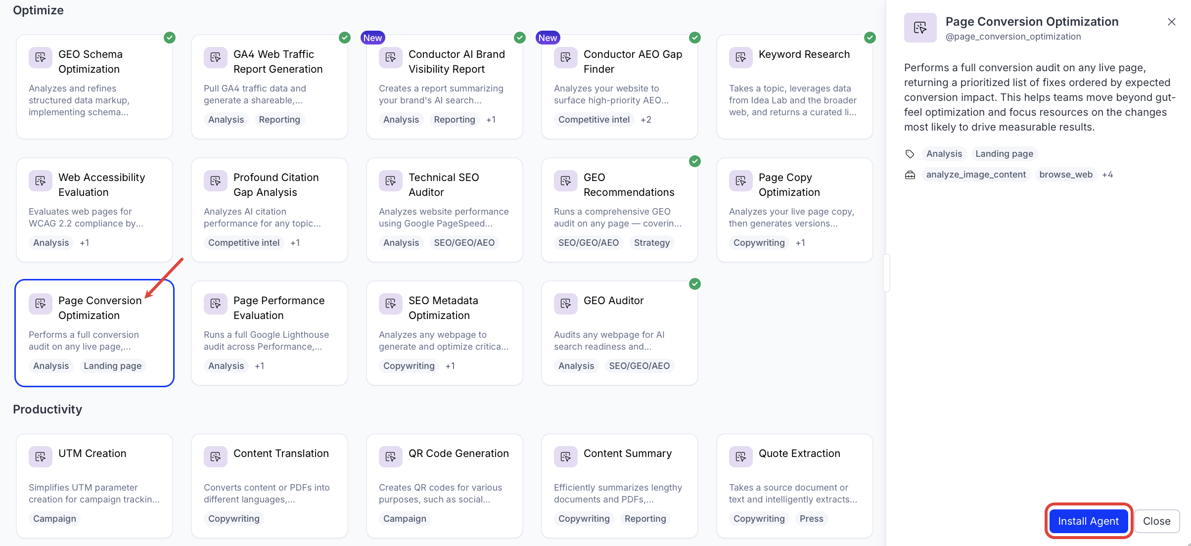Expand the +1 tags on Conductor AI Brand Visibility
Viewport: 1191px width, 546px height.
491,120
